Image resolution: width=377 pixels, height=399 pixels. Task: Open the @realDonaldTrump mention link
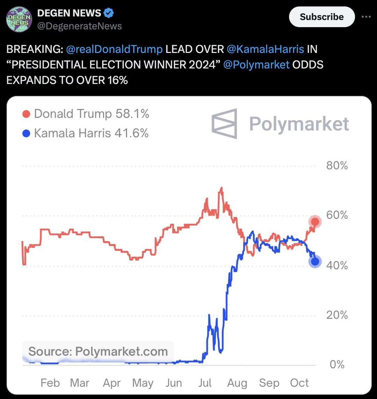[x=114, y=49]
